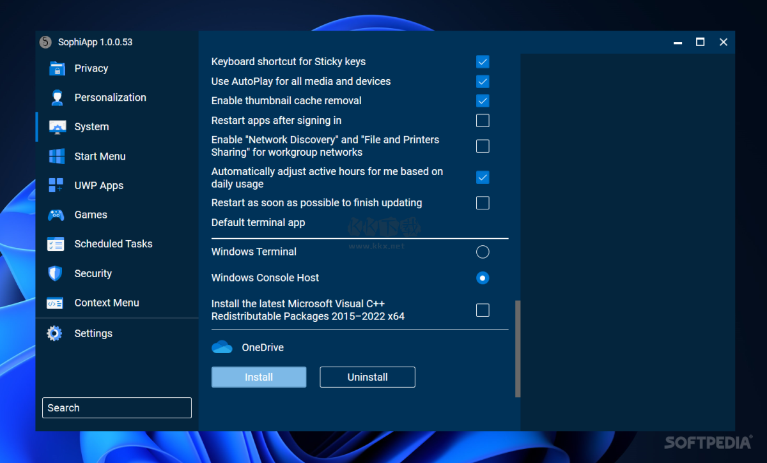
Task: Click the SophiApp 1.0.0.53 title text
Action: coord(95,42)
